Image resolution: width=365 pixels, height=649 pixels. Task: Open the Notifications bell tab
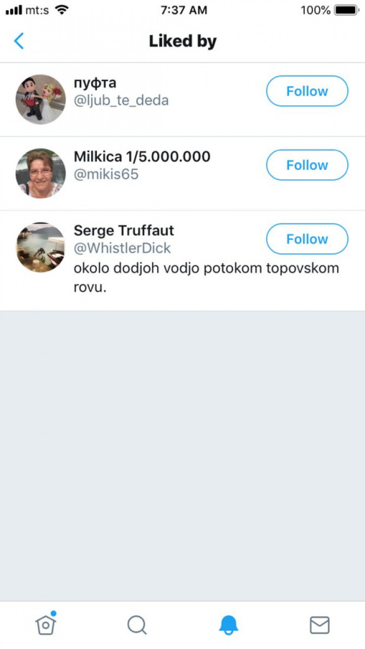tap(228, 625)
